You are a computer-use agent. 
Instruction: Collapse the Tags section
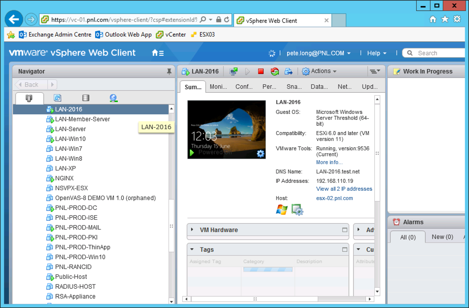click(x=192, y=249)
